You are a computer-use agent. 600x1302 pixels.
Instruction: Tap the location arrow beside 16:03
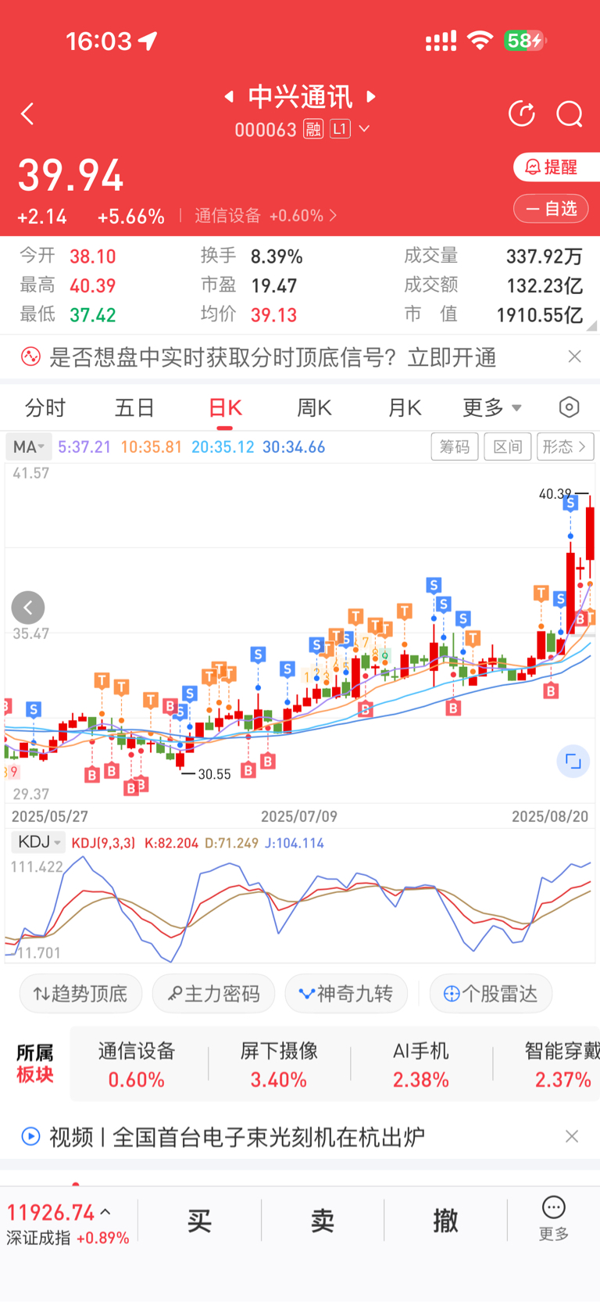click(x=148, y=41)
